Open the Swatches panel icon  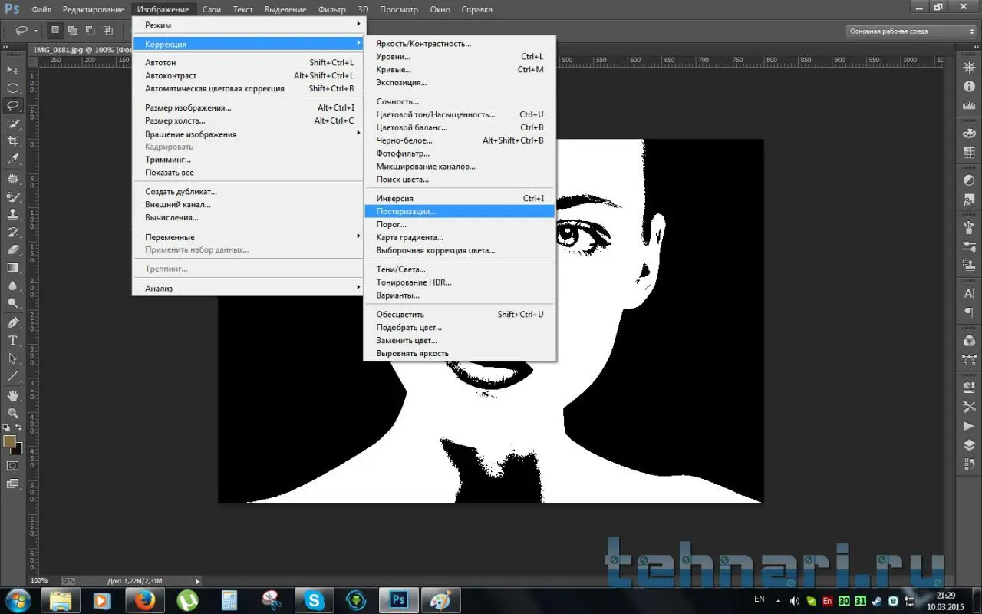(969, 153)
